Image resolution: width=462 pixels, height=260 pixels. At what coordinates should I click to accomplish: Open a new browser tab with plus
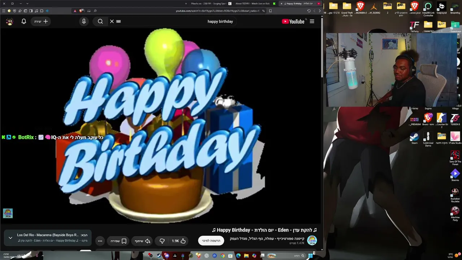tap(186, 4)
